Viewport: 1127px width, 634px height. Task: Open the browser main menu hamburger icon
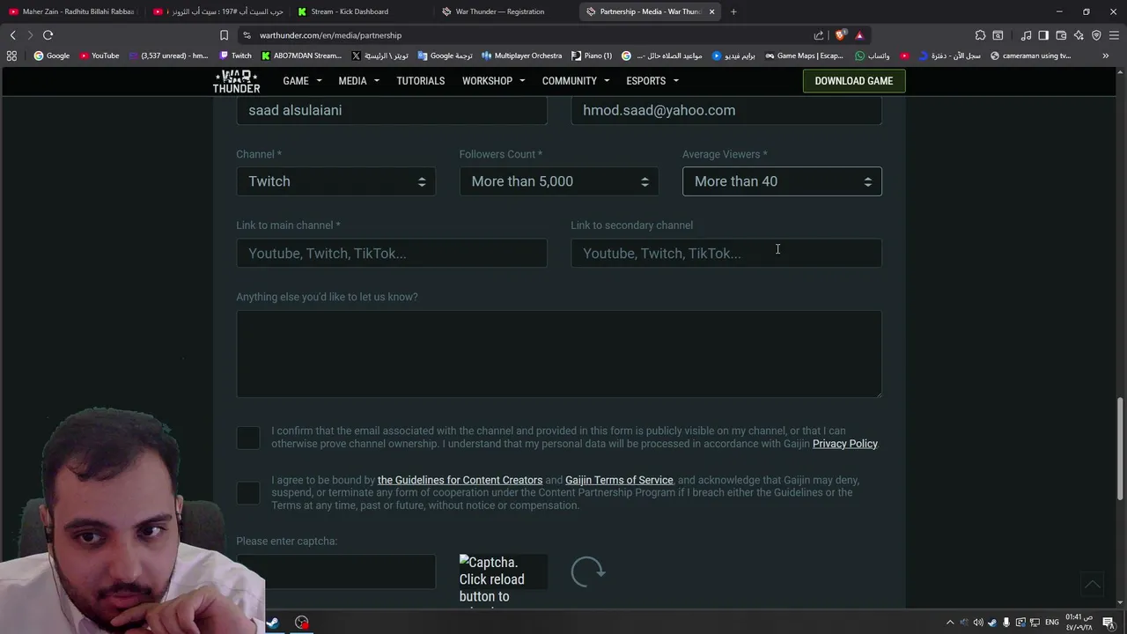click(x=1114, y=35)
